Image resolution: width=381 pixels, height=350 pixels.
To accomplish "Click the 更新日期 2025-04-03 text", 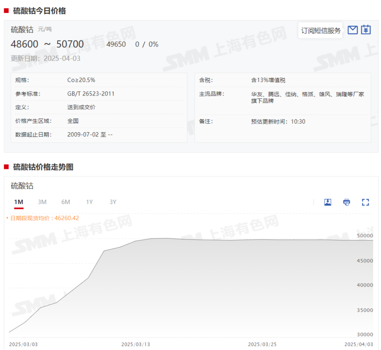I will click(x=46, y=58).
